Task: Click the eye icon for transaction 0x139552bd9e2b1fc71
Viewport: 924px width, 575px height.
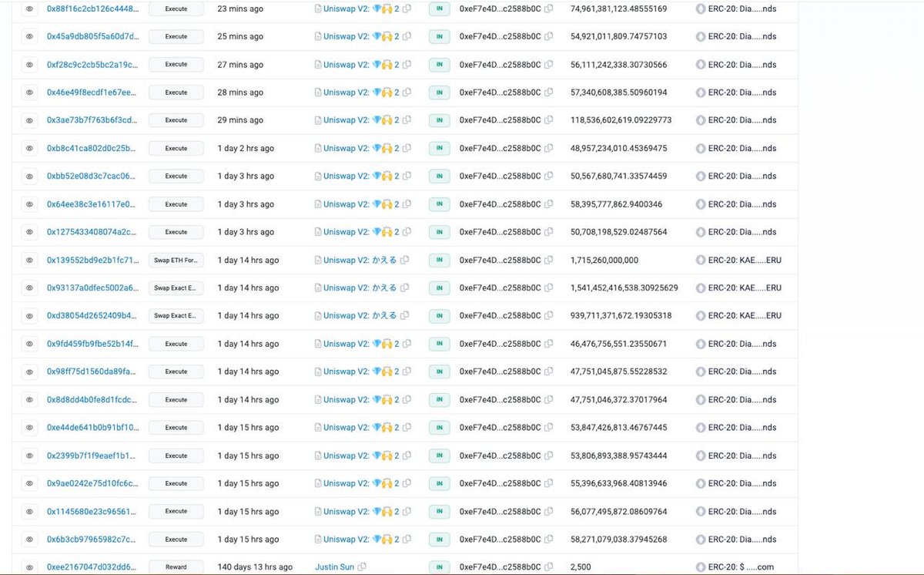Action: click(x=29, y=260)
